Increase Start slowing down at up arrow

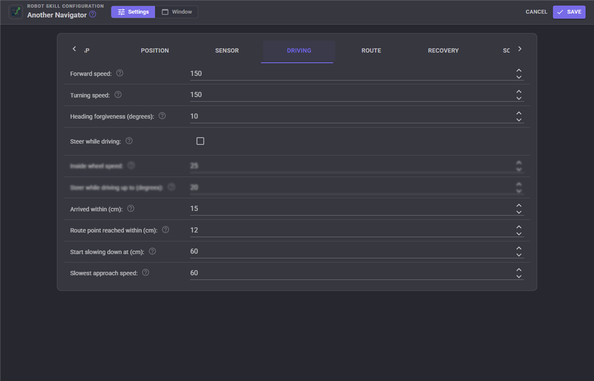click(x=519, y=248)
